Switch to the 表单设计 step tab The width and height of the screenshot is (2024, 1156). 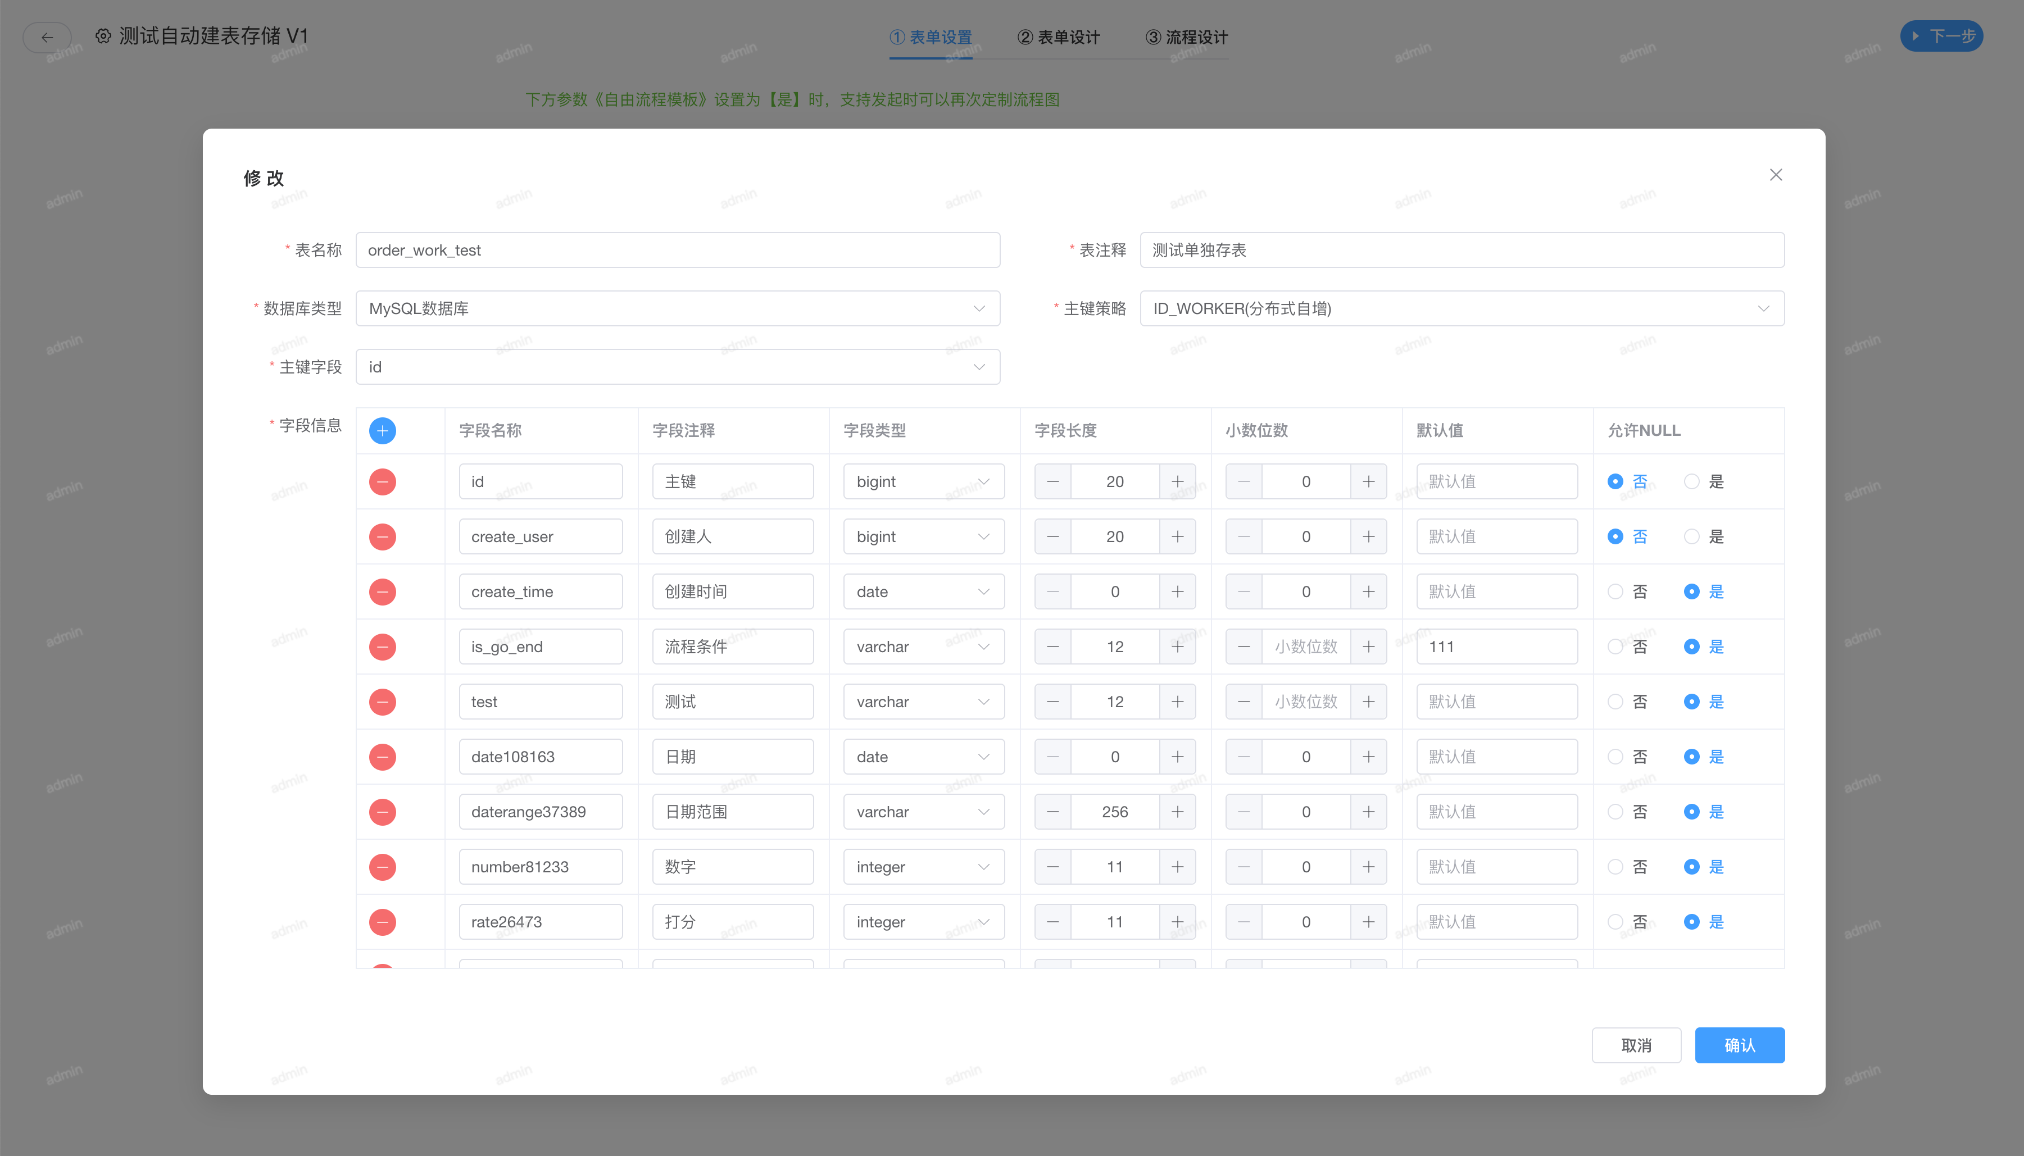[1059, 37]
